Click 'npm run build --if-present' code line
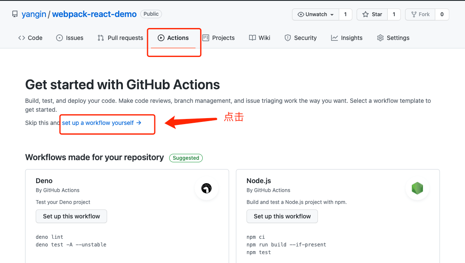Image resolution: width=465 pixels, height=263 pixels. [x=286, y=245]
